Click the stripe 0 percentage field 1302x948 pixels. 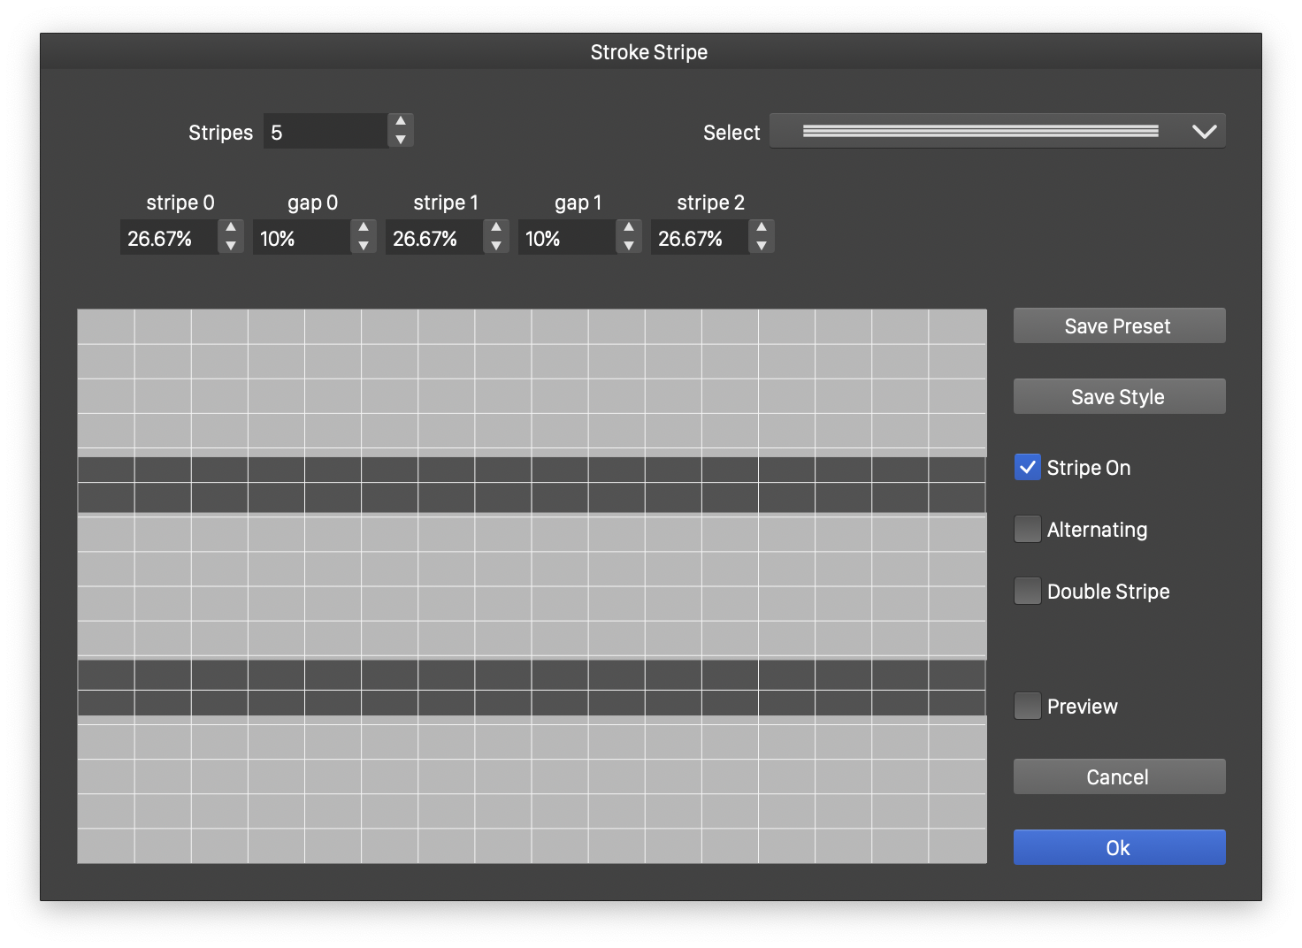(168, 238)
